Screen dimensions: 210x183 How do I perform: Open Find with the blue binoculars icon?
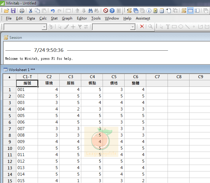[90, 11]
